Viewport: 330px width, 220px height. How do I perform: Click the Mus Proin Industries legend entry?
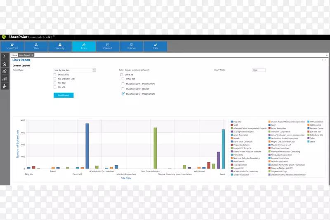(x=279, y=148)
